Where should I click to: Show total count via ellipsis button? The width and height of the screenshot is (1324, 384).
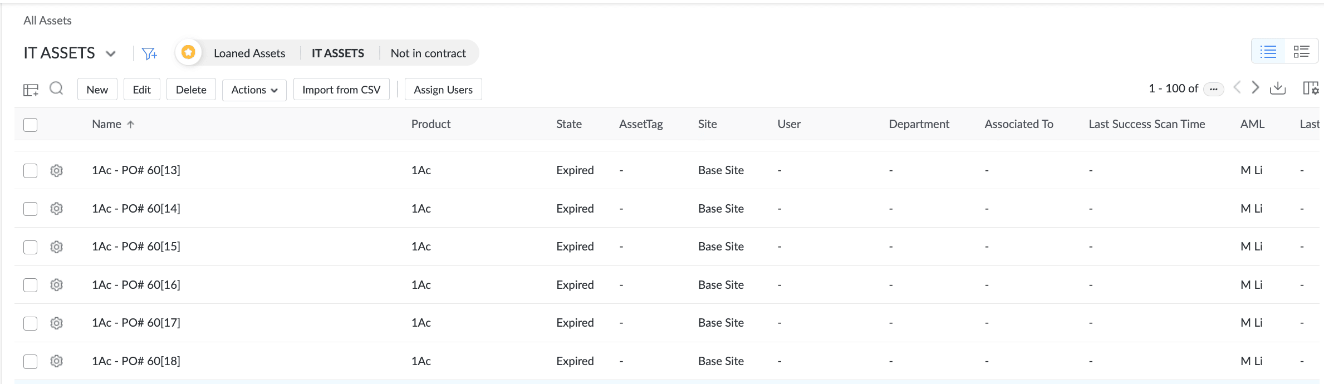tap(1213, 89)
